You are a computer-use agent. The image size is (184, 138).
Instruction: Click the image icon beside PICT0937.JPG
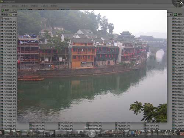(2, 46)
